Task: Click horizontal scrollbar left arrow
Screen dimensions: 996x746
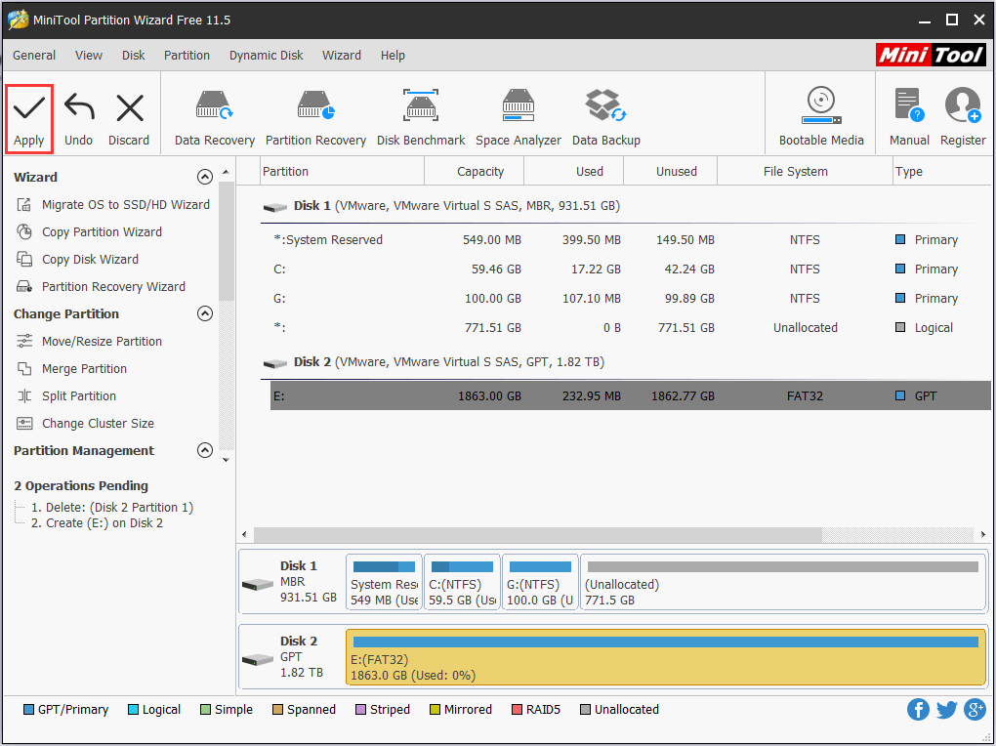Action: pos(244,534)
